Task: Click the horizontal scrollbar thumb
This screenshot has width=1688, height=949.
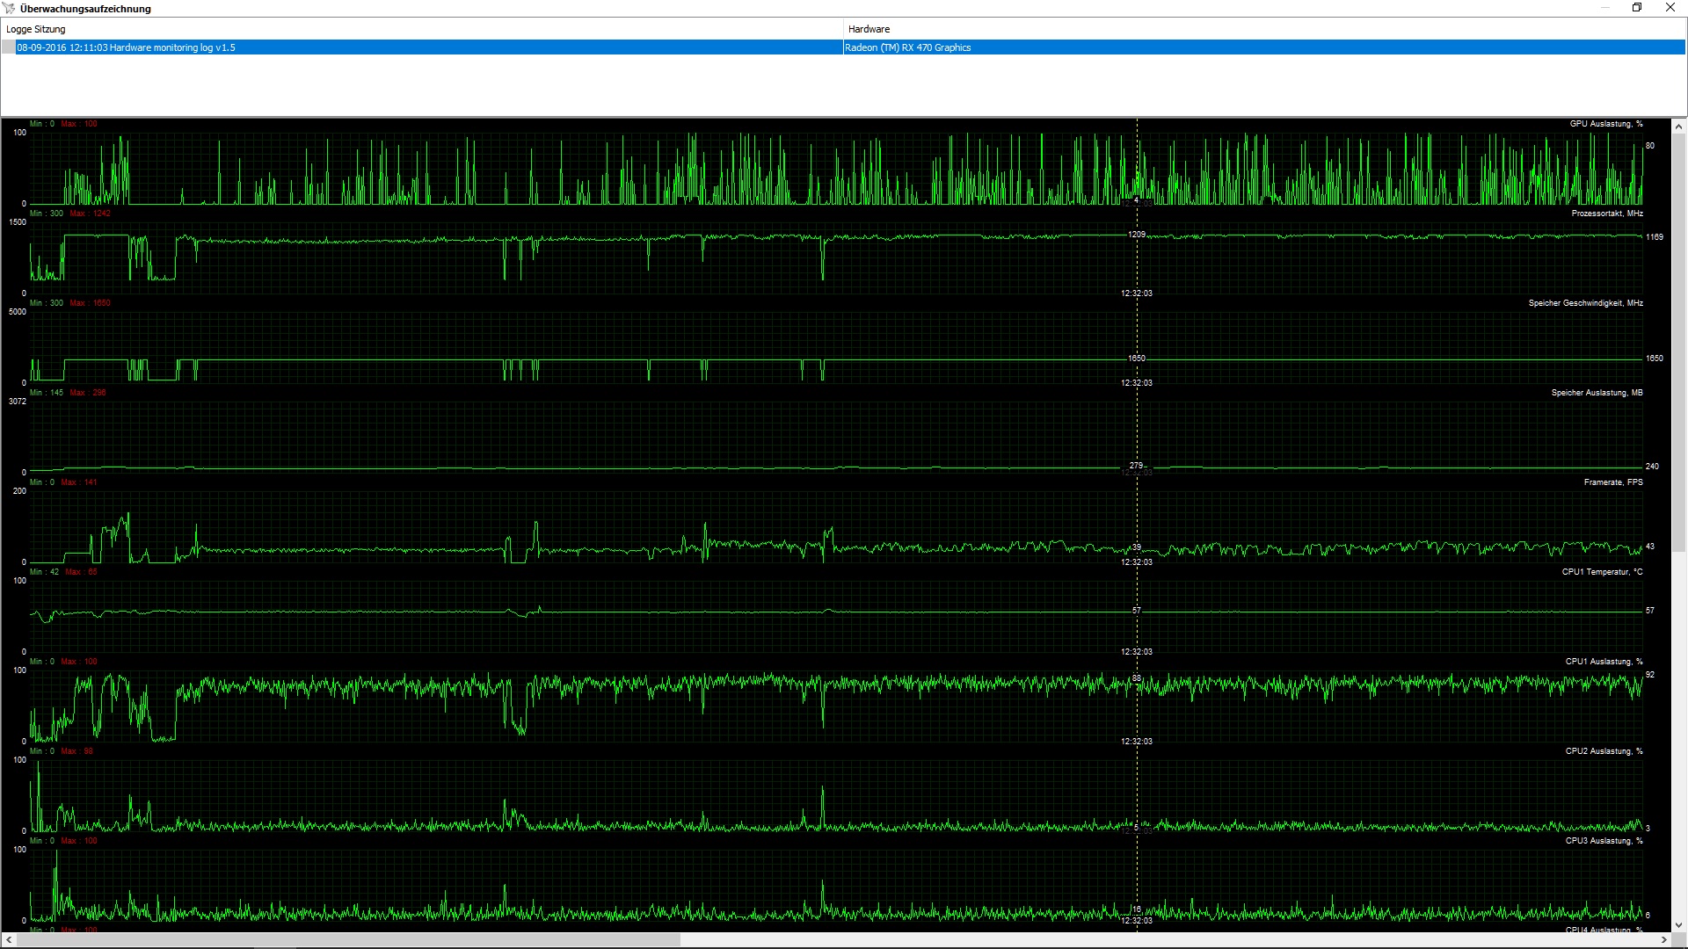Action: [x=347, y=940]
